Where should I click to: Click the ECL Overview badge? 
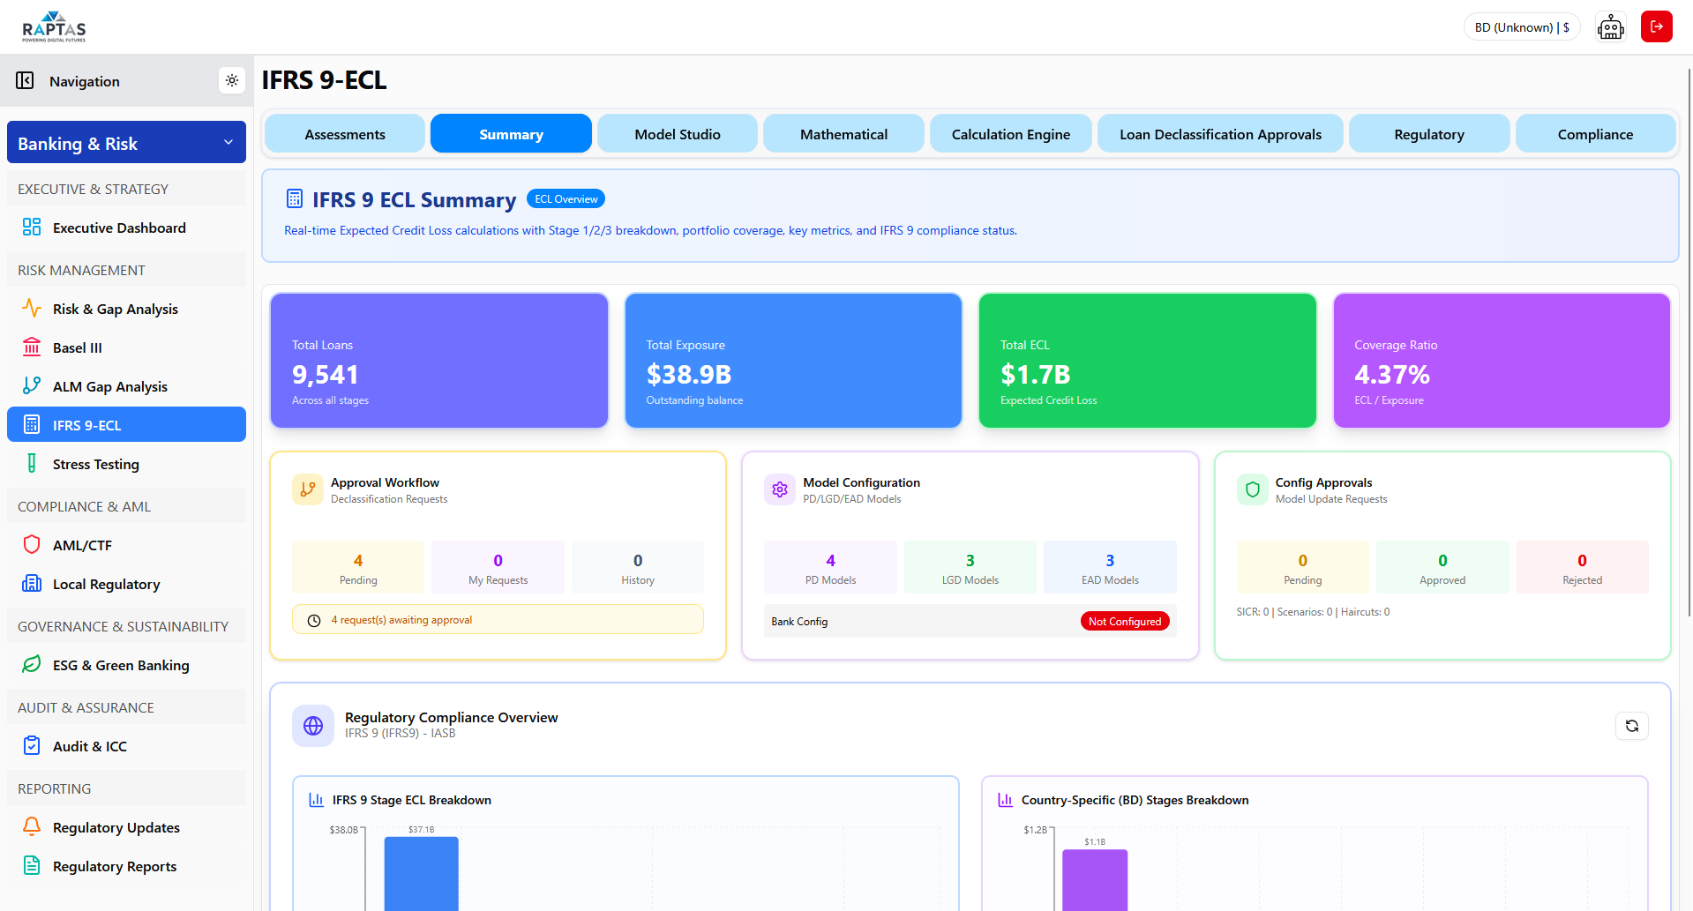(x=566, y=199)
